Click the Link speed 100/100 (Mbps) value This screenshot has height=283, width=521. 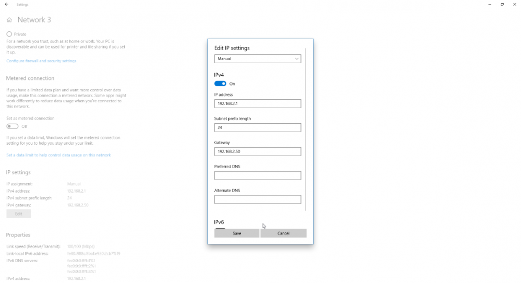(81, 246)
